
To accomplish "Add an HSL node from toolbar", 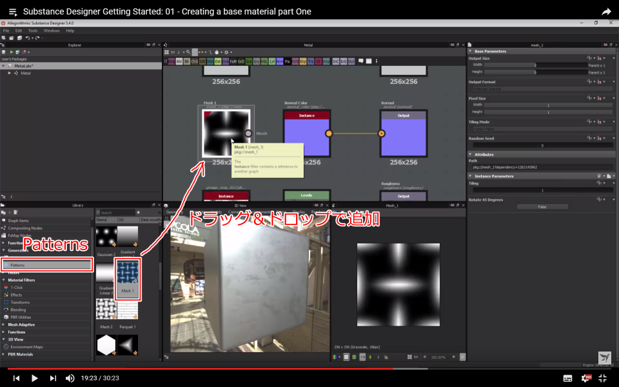I will pyautogui.click(x=264, y=61).
